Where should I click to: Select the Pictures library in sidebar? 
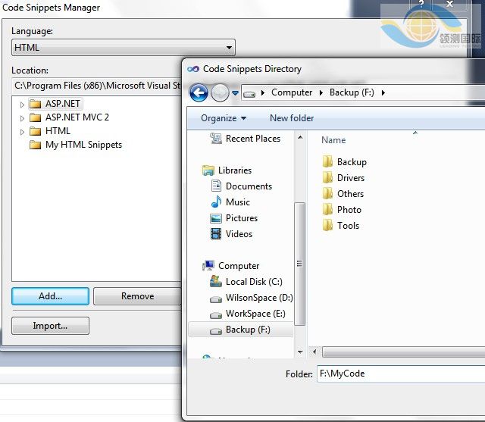pos(241,218)
